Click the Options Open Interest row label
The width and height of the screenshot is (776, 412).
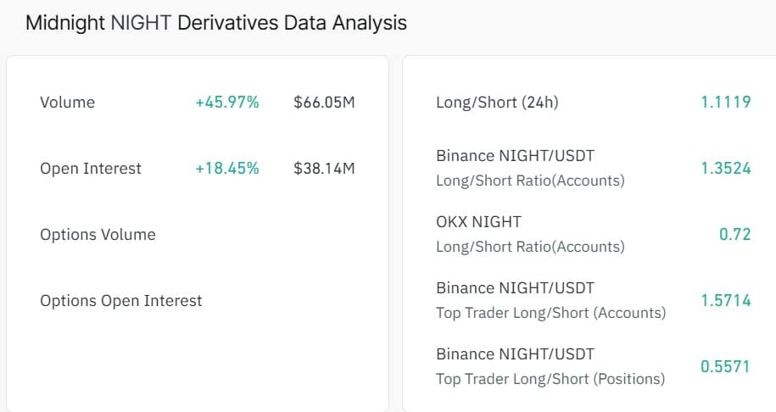click(x=121, y=301)
